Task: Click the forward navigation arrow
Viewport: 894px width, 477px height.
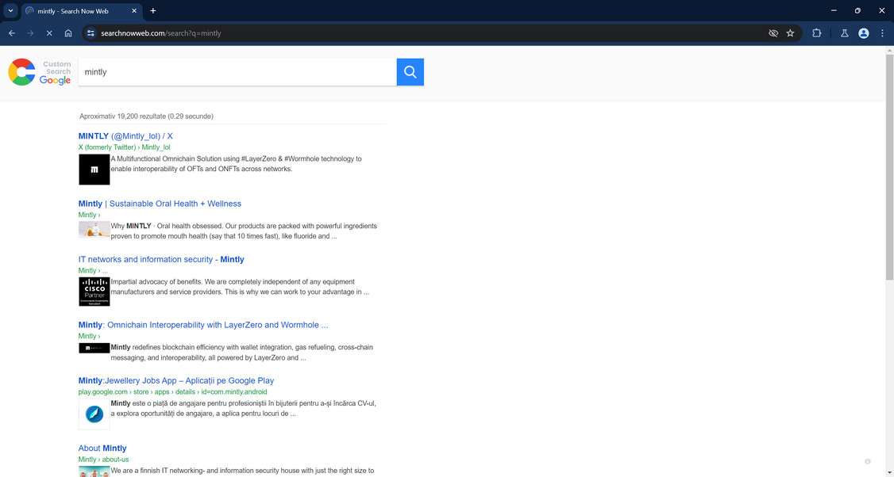Action: coord(30,32)
